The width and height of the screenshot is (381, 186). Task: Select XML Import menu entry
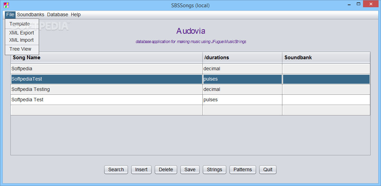click(22, 40)
